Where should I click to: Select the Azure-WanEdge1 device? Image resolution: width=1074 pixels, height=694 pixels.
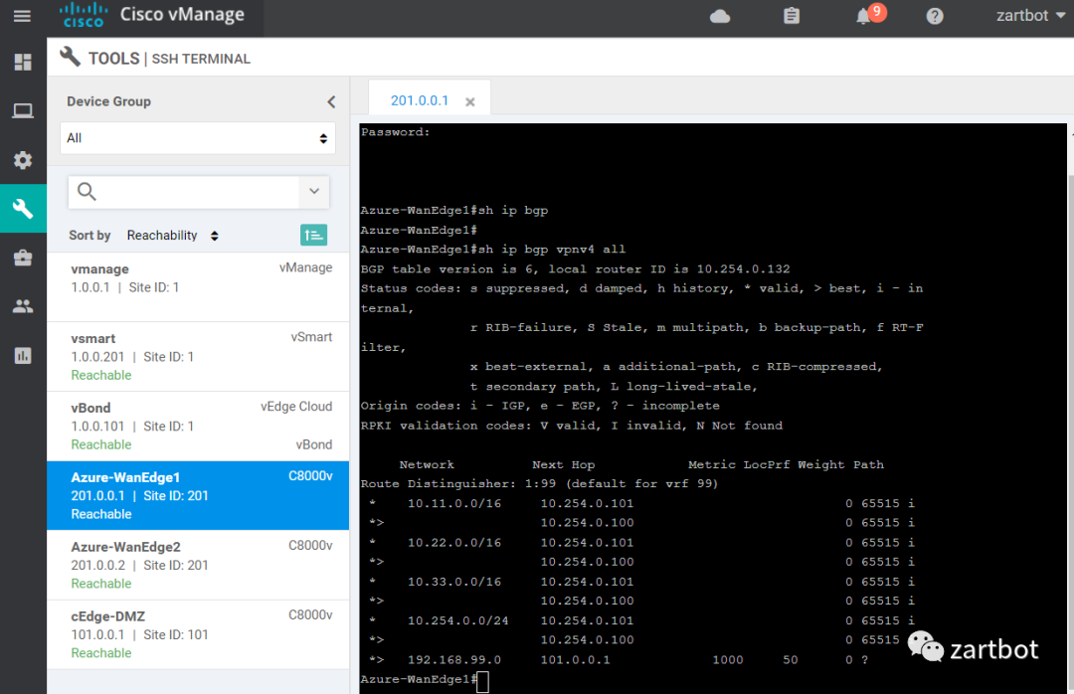pos(198,495)
